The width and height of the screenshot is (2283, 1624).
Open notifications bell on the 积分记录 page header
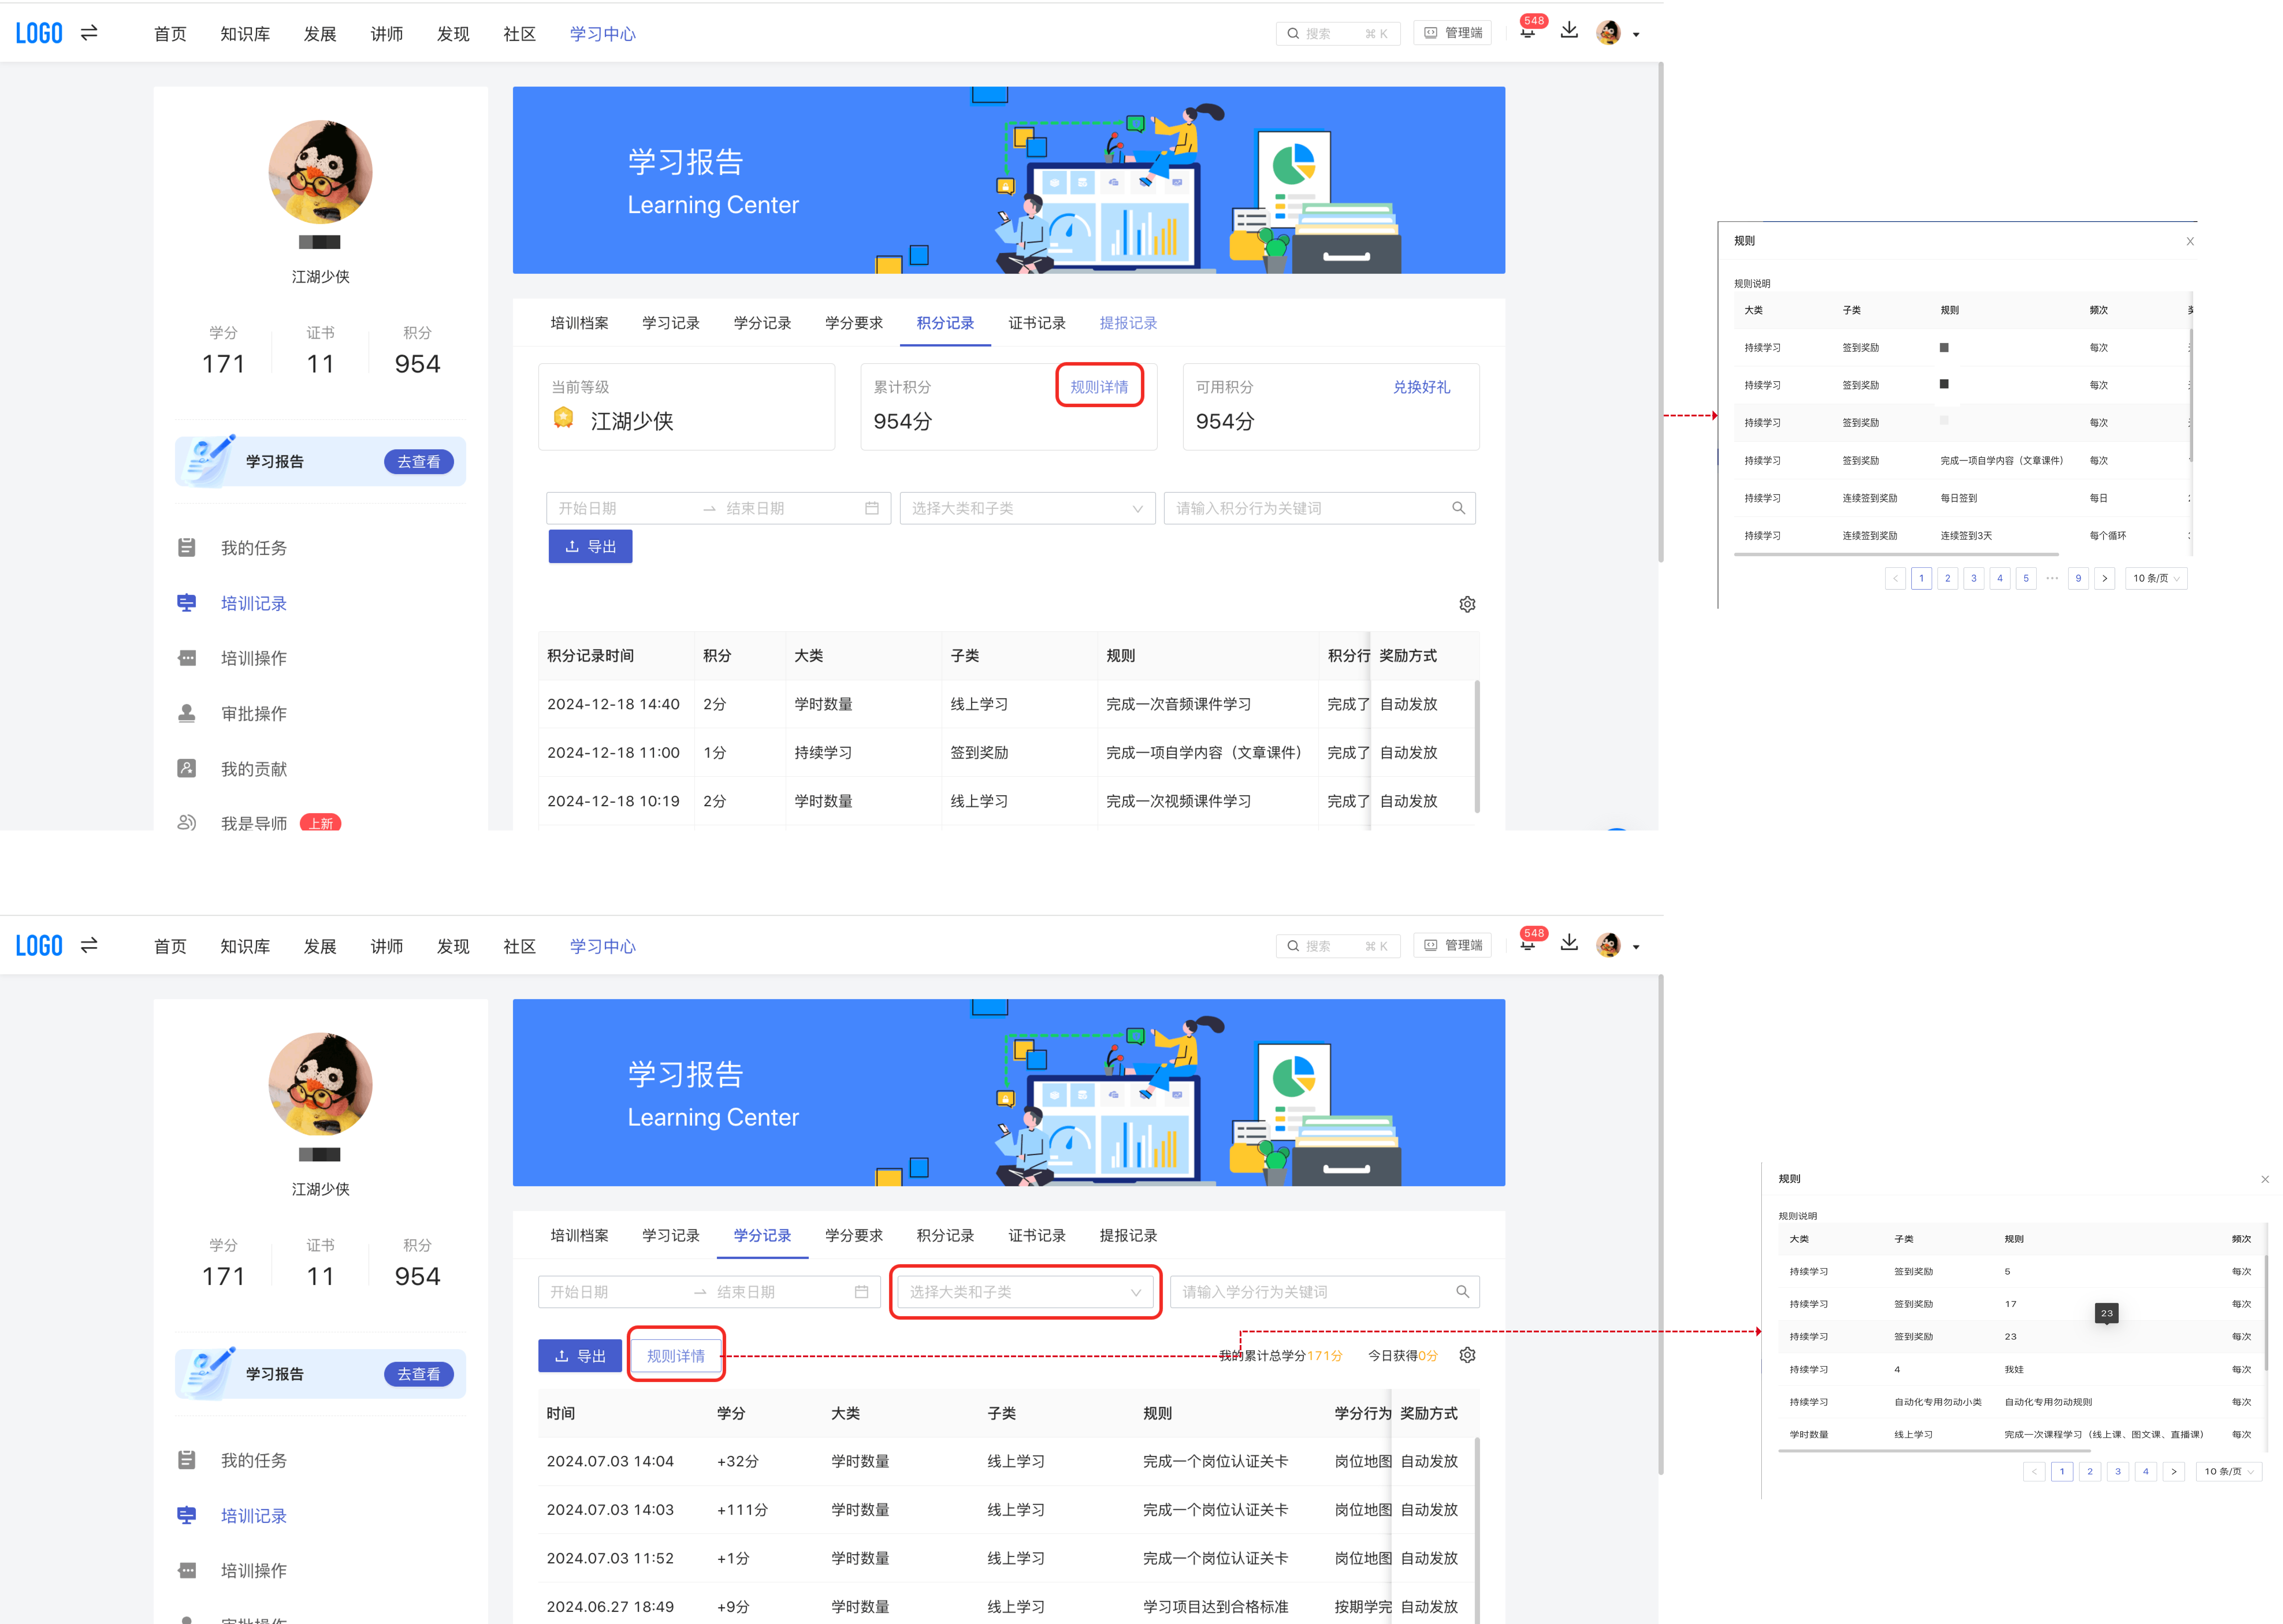click(1527, 32)
